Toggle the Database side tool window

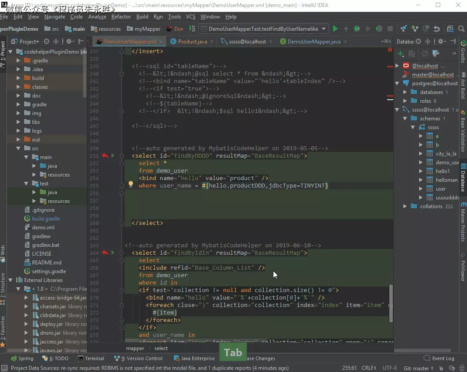463,178
